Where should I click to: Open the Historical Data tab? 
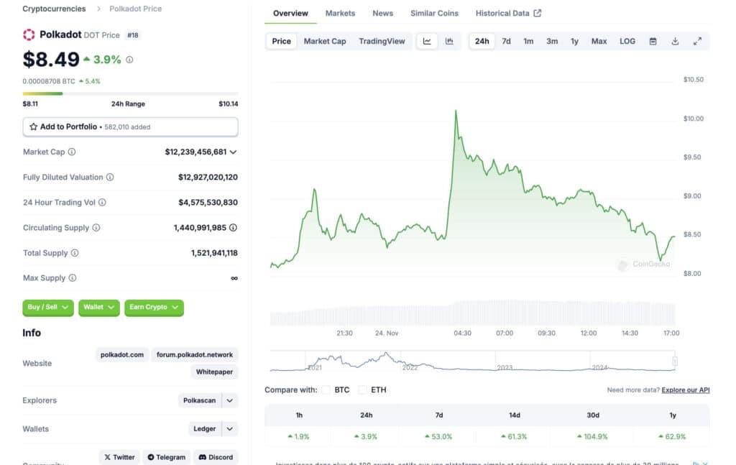[508, 13]
